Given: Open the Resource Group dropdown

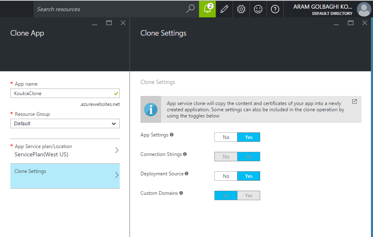Looking at the screenshot, I should point(65,124).
